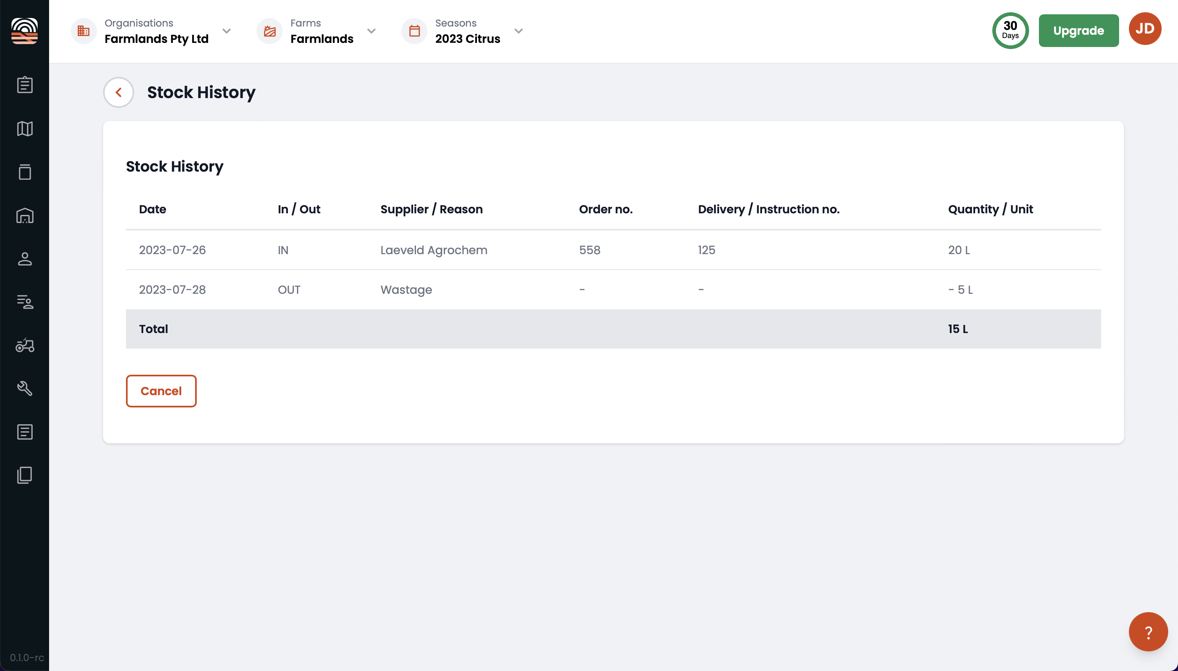Click the Quantity / Unit column header
The width and height of the screenshot is (1178, 671).
point(990,209)
